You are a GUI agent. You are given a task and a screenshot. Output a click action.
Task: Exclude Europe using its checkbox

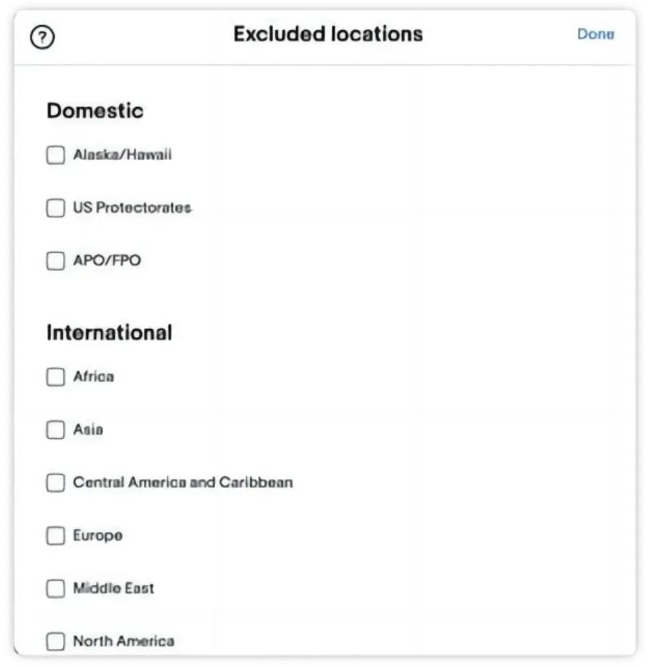[x=56, y=536]
